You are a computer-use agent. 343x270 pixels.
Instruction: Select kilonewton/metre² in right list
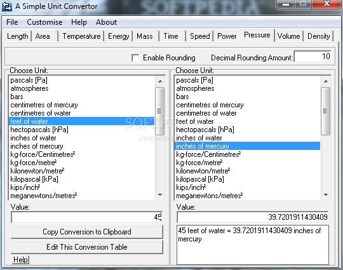[x=248, y=171]
